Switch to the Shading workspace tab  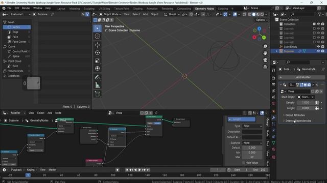(x=137, y=9)
